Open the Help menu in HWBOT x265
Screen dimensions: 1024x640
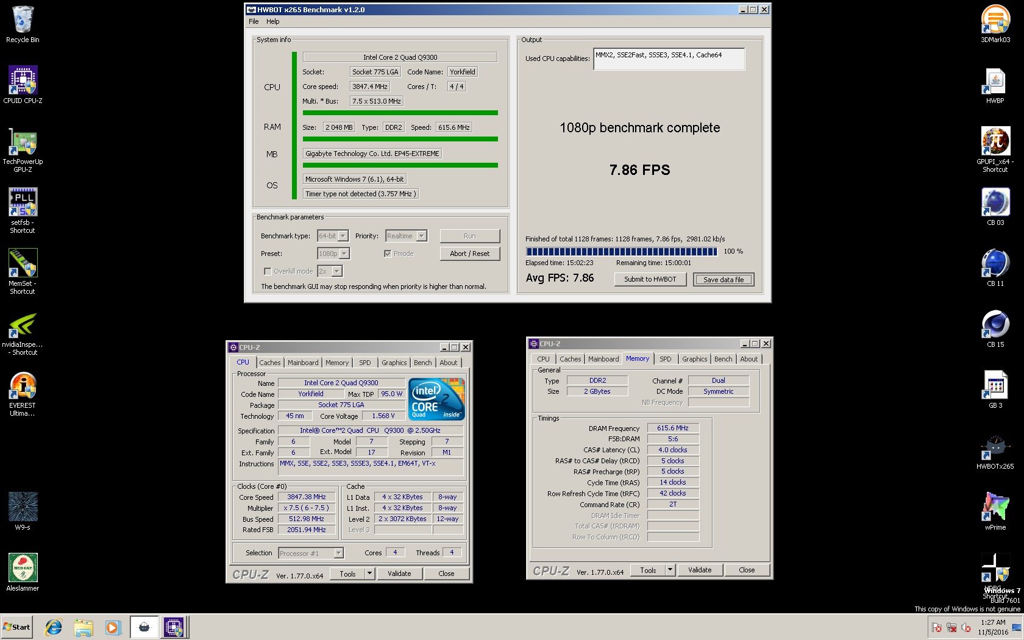[x=272, y=21]
